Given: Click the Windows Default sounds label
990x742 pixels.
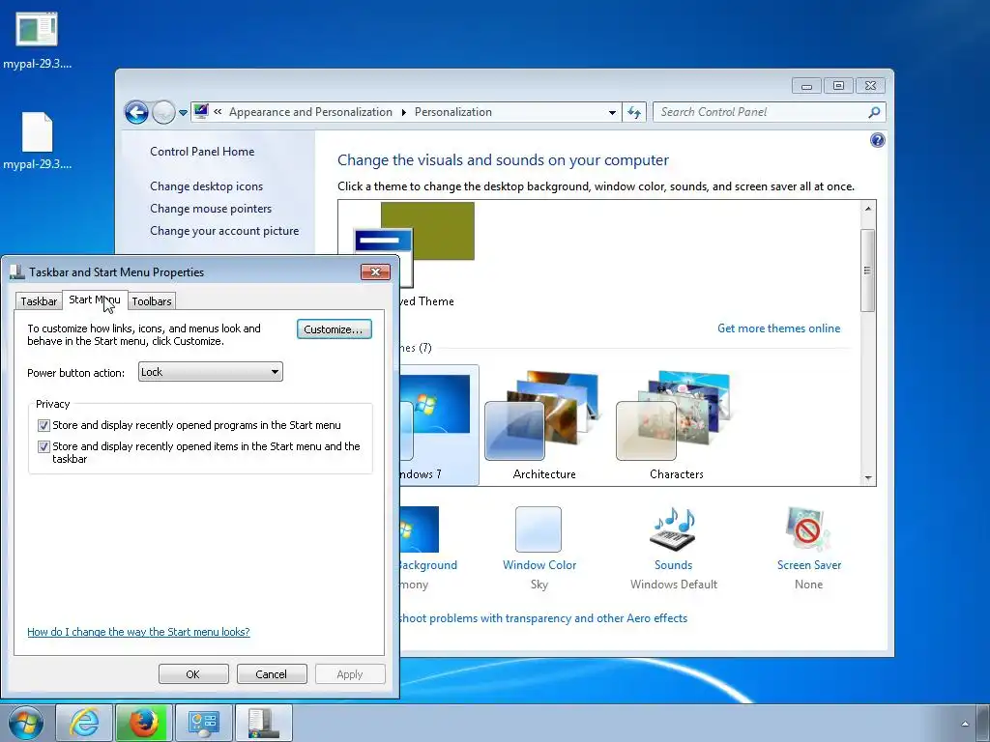Looking at the screenshot, I should [674, 585].
